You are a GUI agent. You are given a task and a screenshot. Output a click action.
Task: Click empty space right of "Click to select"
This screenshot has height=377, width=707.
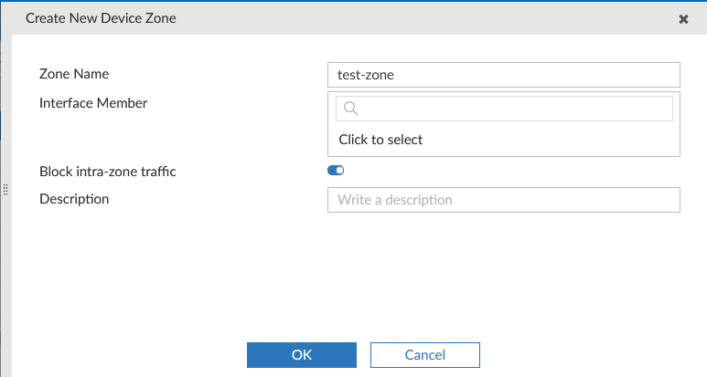549,140
